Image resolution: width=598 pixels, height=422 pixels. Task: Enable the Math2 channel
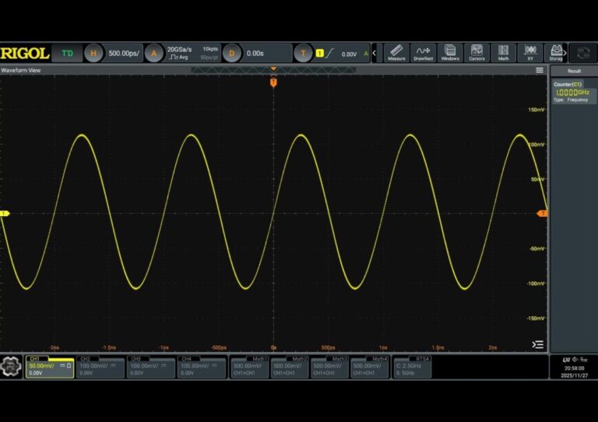290,367
